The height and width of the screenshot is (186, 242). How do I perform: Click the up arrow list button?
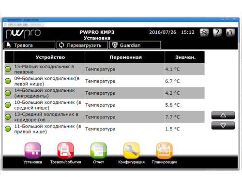[223, 115]
